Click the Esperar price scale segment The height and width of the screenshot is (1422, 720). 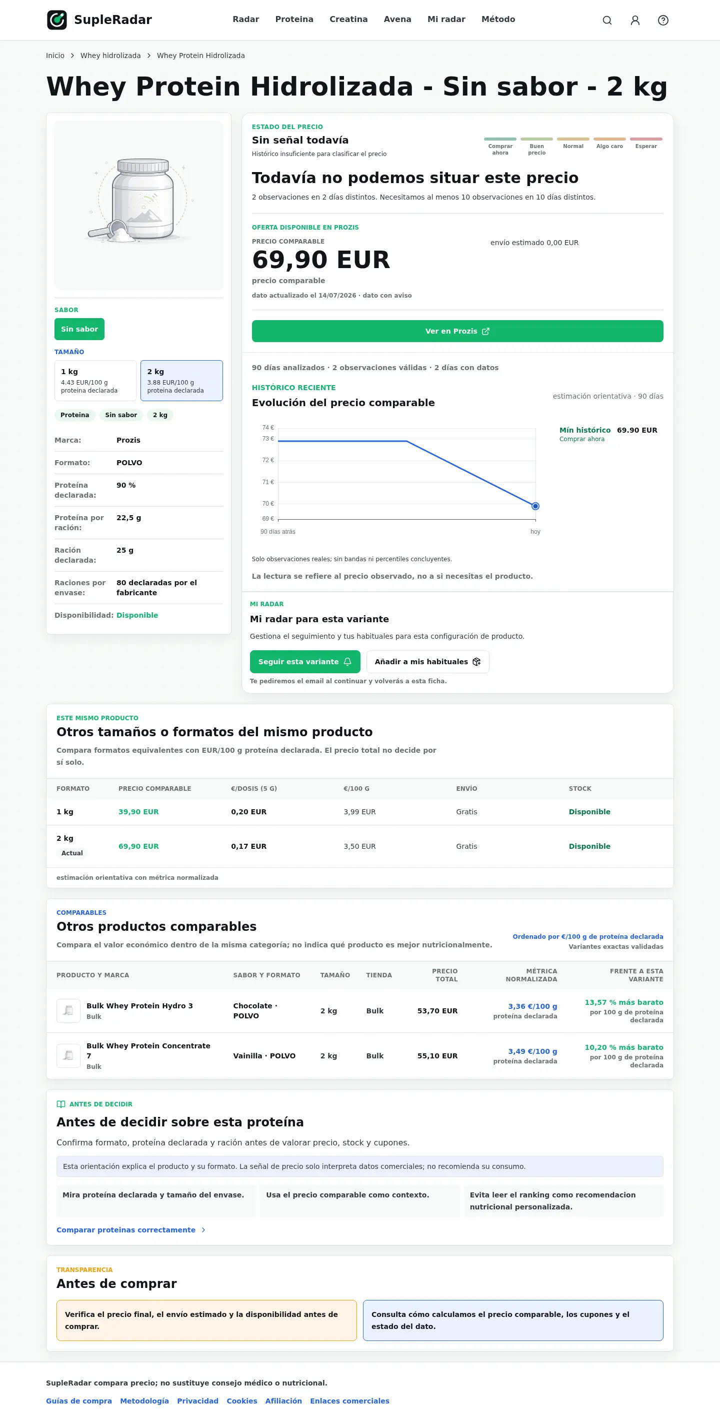(x=646, y=144)
